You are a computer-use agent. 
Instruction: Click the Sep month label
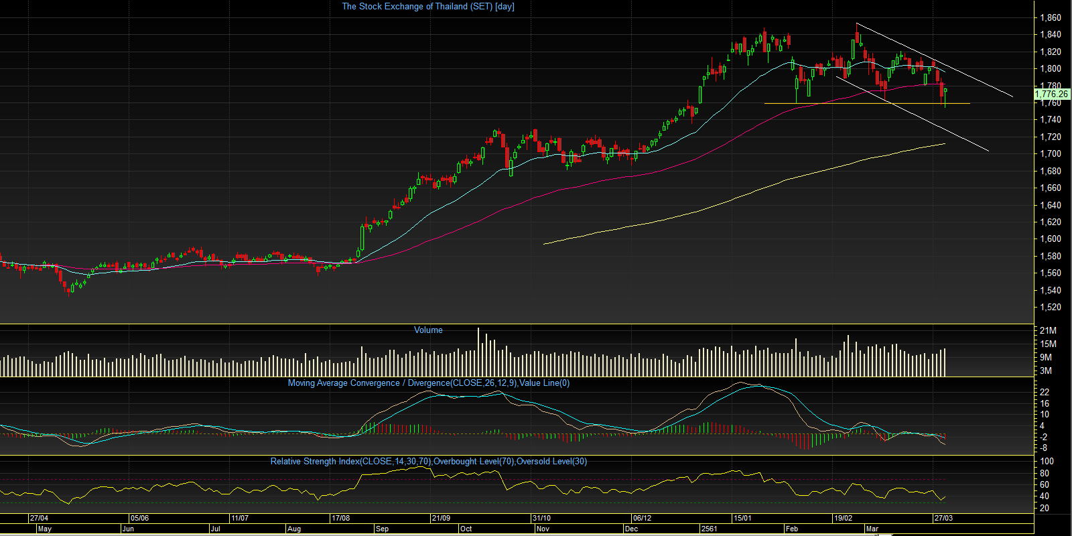coord(383,529)
